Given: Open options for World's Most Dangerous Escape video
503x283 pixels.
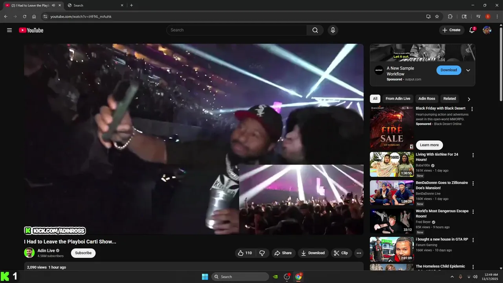Looking at the screenshot, I should tap(473, 212).
